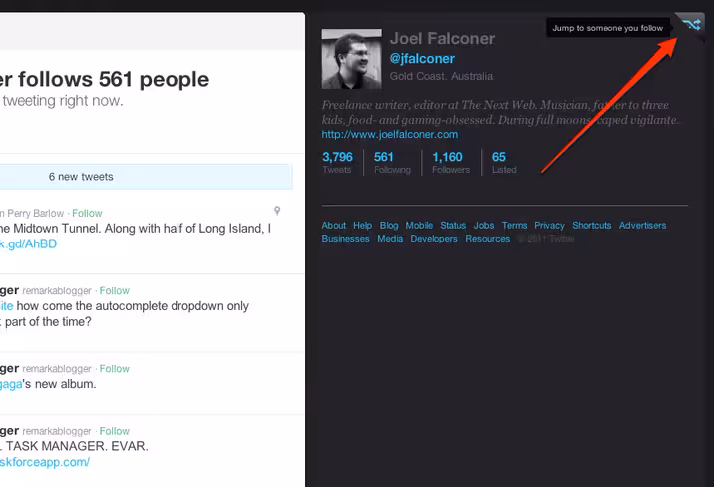Screen dimensions: 714x487
Task: Open the skforceapp.com link in tweet
Action: coord(45,462)
